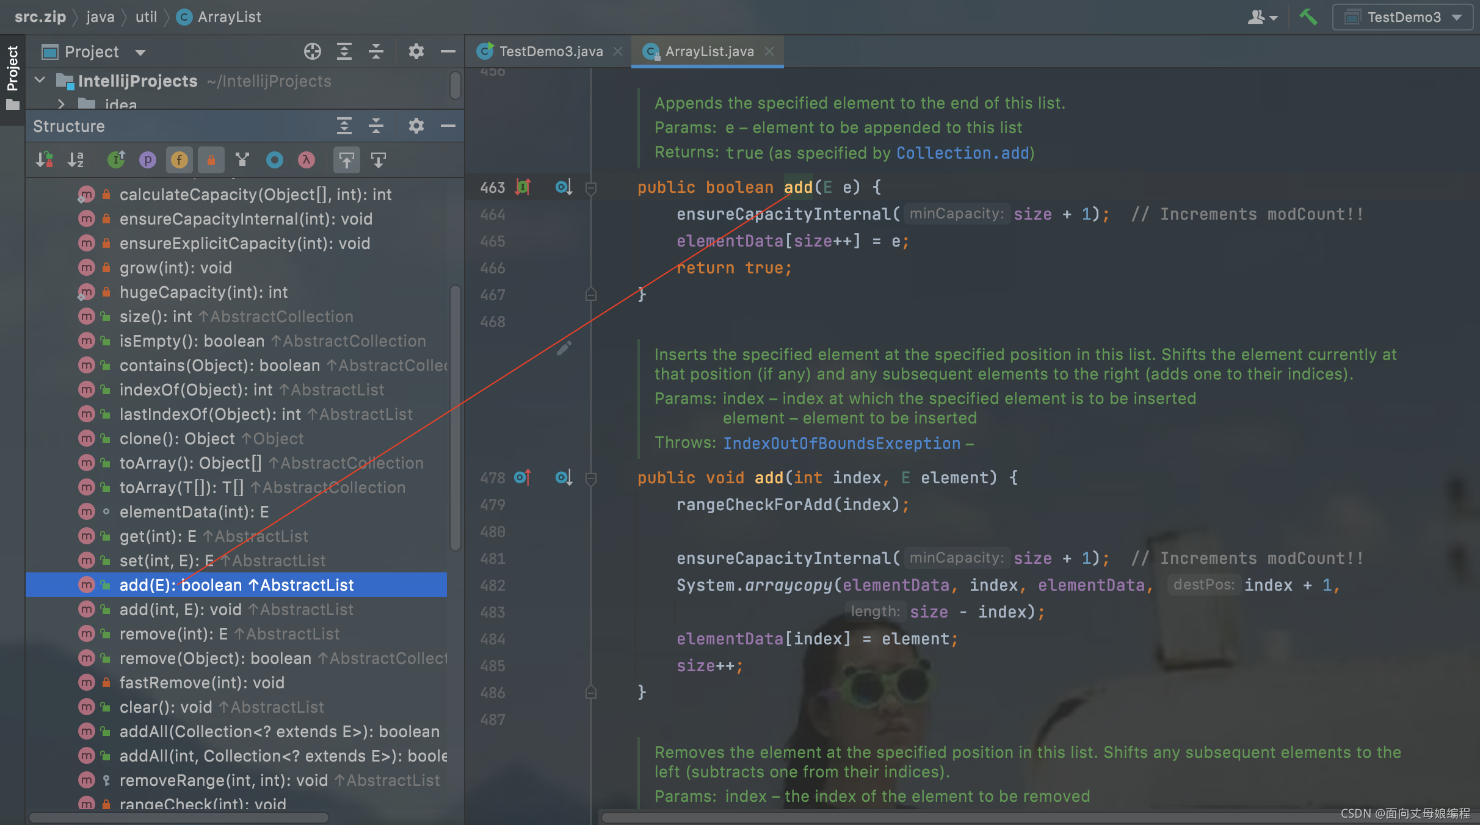Select fastRemove(int): void in Structure
1480x825 pixels.
tap(236, 682)
